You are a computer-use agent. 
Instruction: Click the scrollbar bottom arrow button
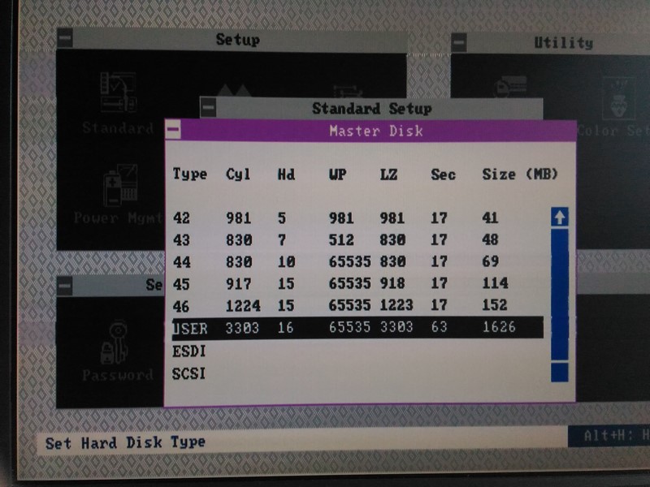559,373
